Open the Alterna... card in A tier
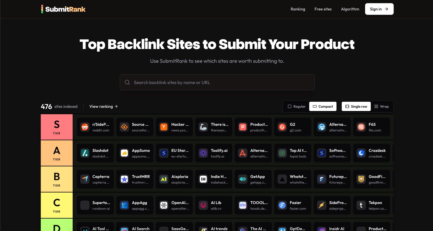The width and height of the screenshot is (433, 231). point(253,153)
